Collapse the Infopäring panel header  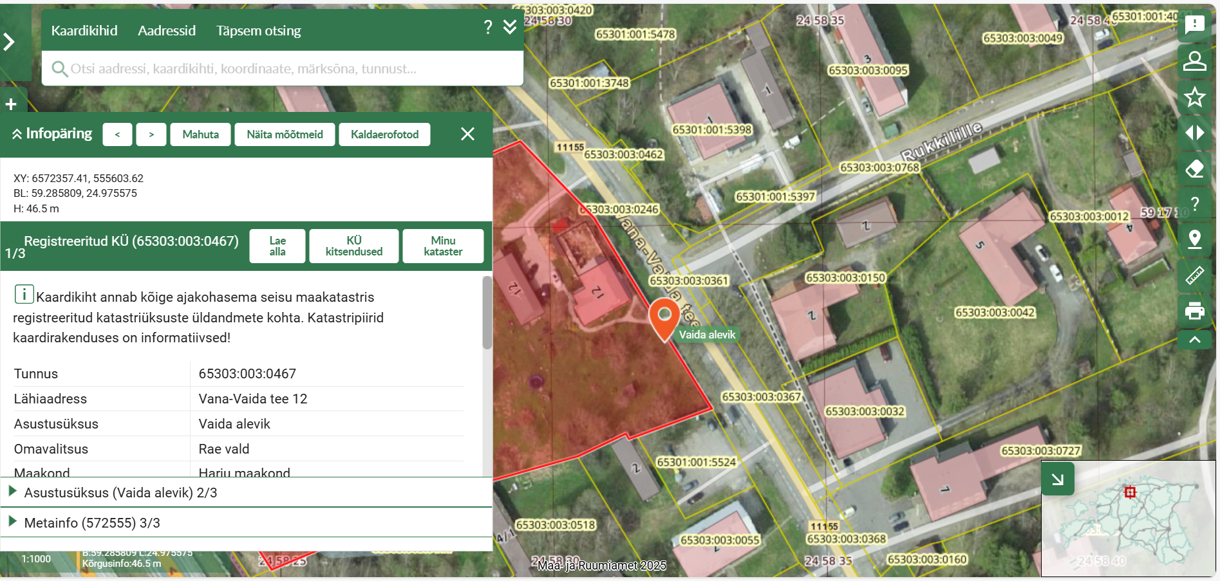click(52, 134)
